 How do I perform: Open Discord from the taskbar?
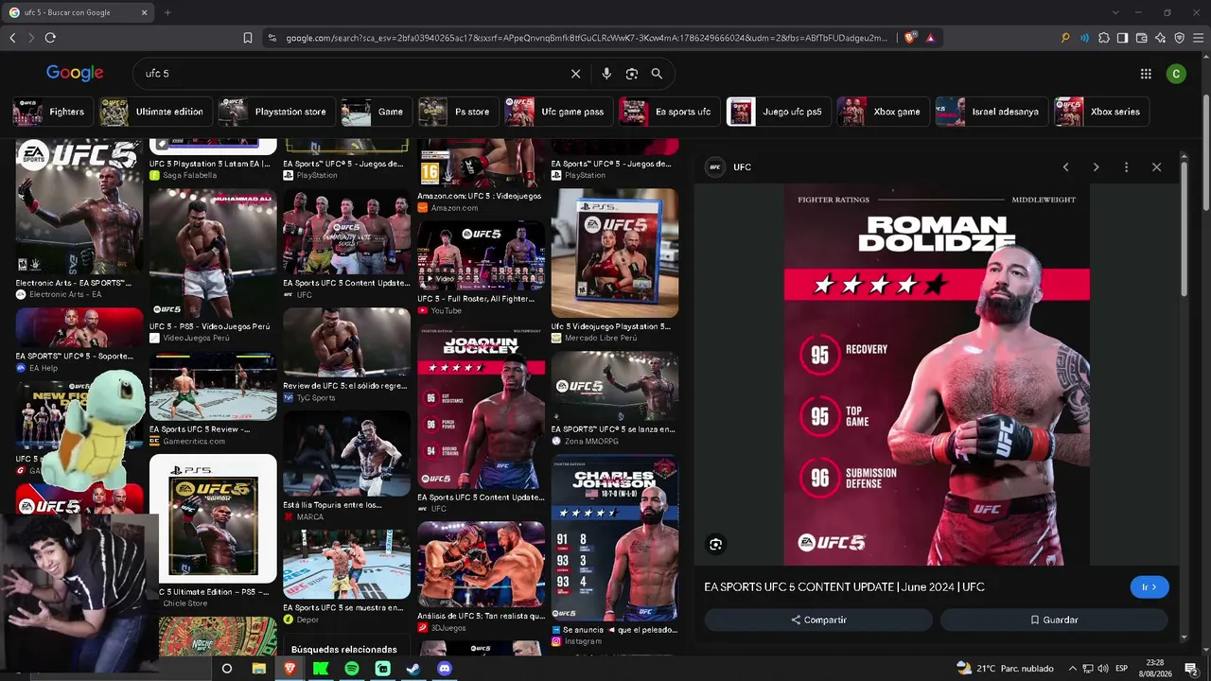445,669
